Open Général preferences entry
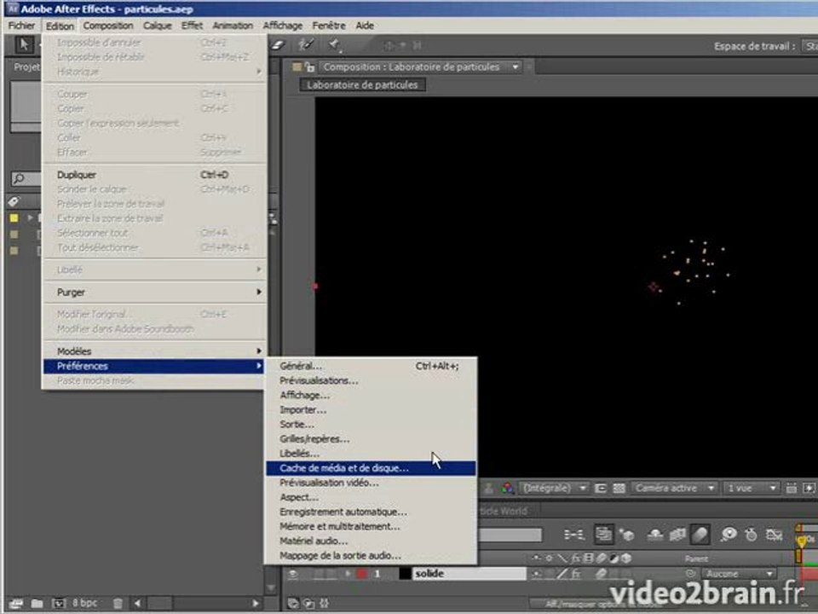The image size is (818, 614). click(371, 366)
